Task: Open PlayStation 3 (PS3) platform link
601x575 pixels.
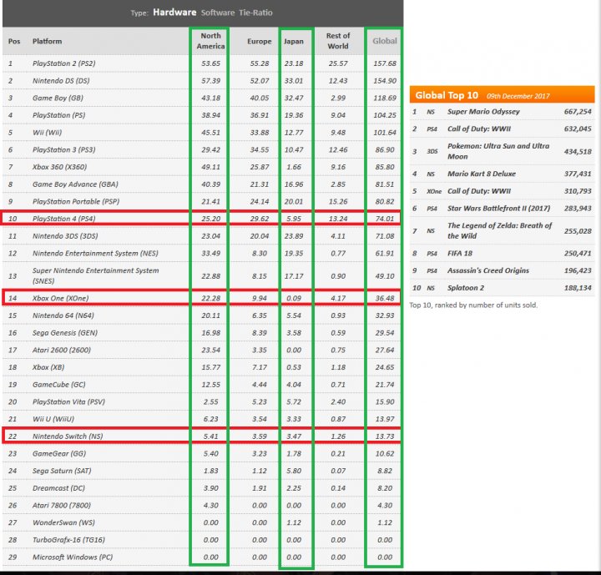Action: (63, 149)
